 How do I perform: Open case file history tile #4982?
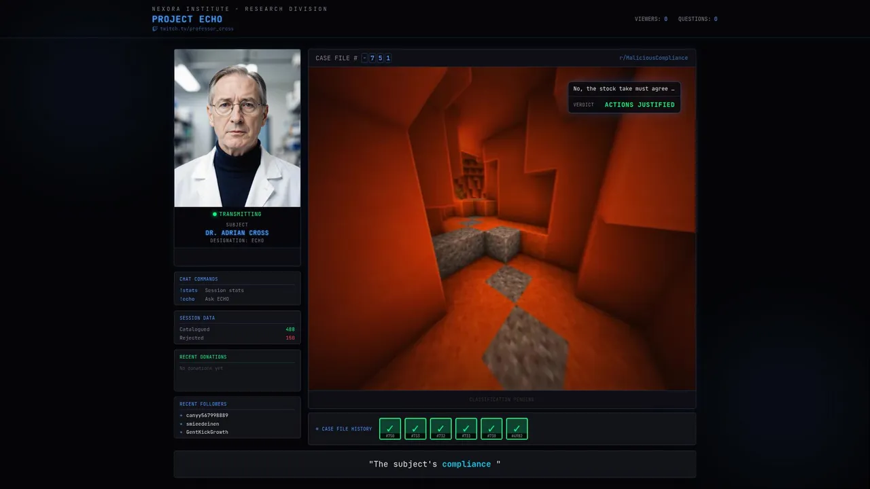pyautogui.click(x=517, y=429)
